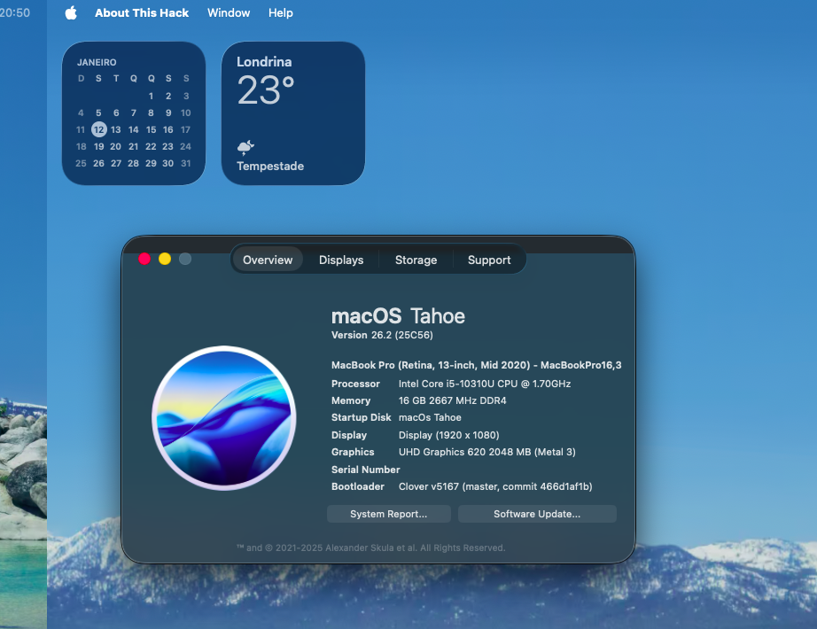
Task: Click the UHD Graphics 620 value
Action: click(x=487, y=452)
